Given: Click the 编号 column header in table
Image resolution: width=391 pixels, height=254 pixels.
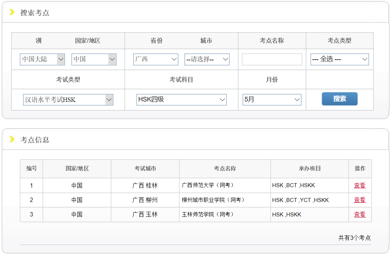Looking at the screenshot, I should [31, 169].
